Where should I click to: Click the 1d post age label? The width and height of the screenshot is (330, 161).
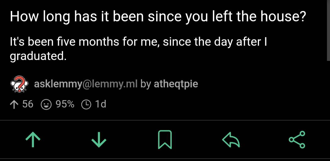(101, 104)
